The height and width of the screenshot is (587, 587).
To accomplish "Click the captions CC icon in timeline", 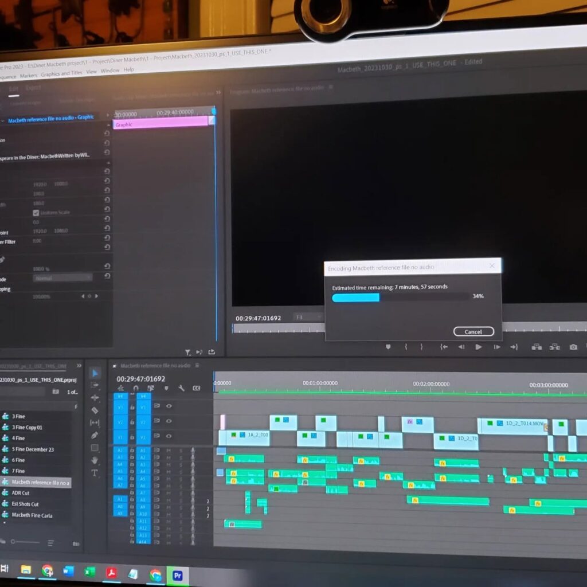I will (196, 388).
